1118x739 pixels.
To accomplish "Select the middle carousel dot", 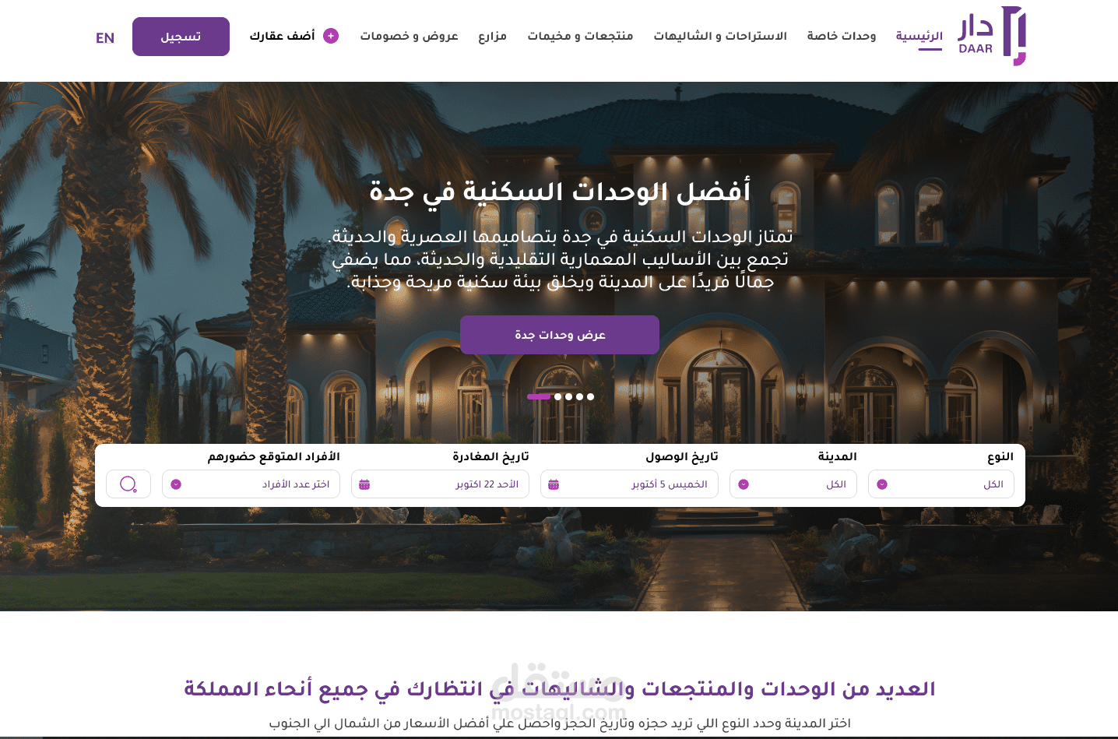I will coord(568,396).
